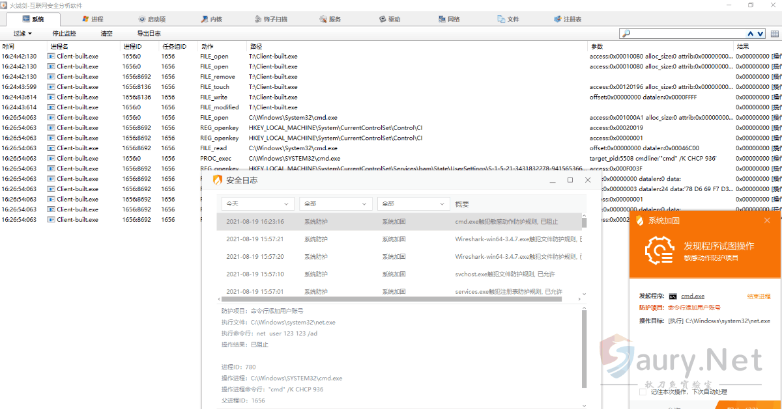Expand the first 全部 category dropdown
The image size is (782, 409).
click(x=335, y=204)
